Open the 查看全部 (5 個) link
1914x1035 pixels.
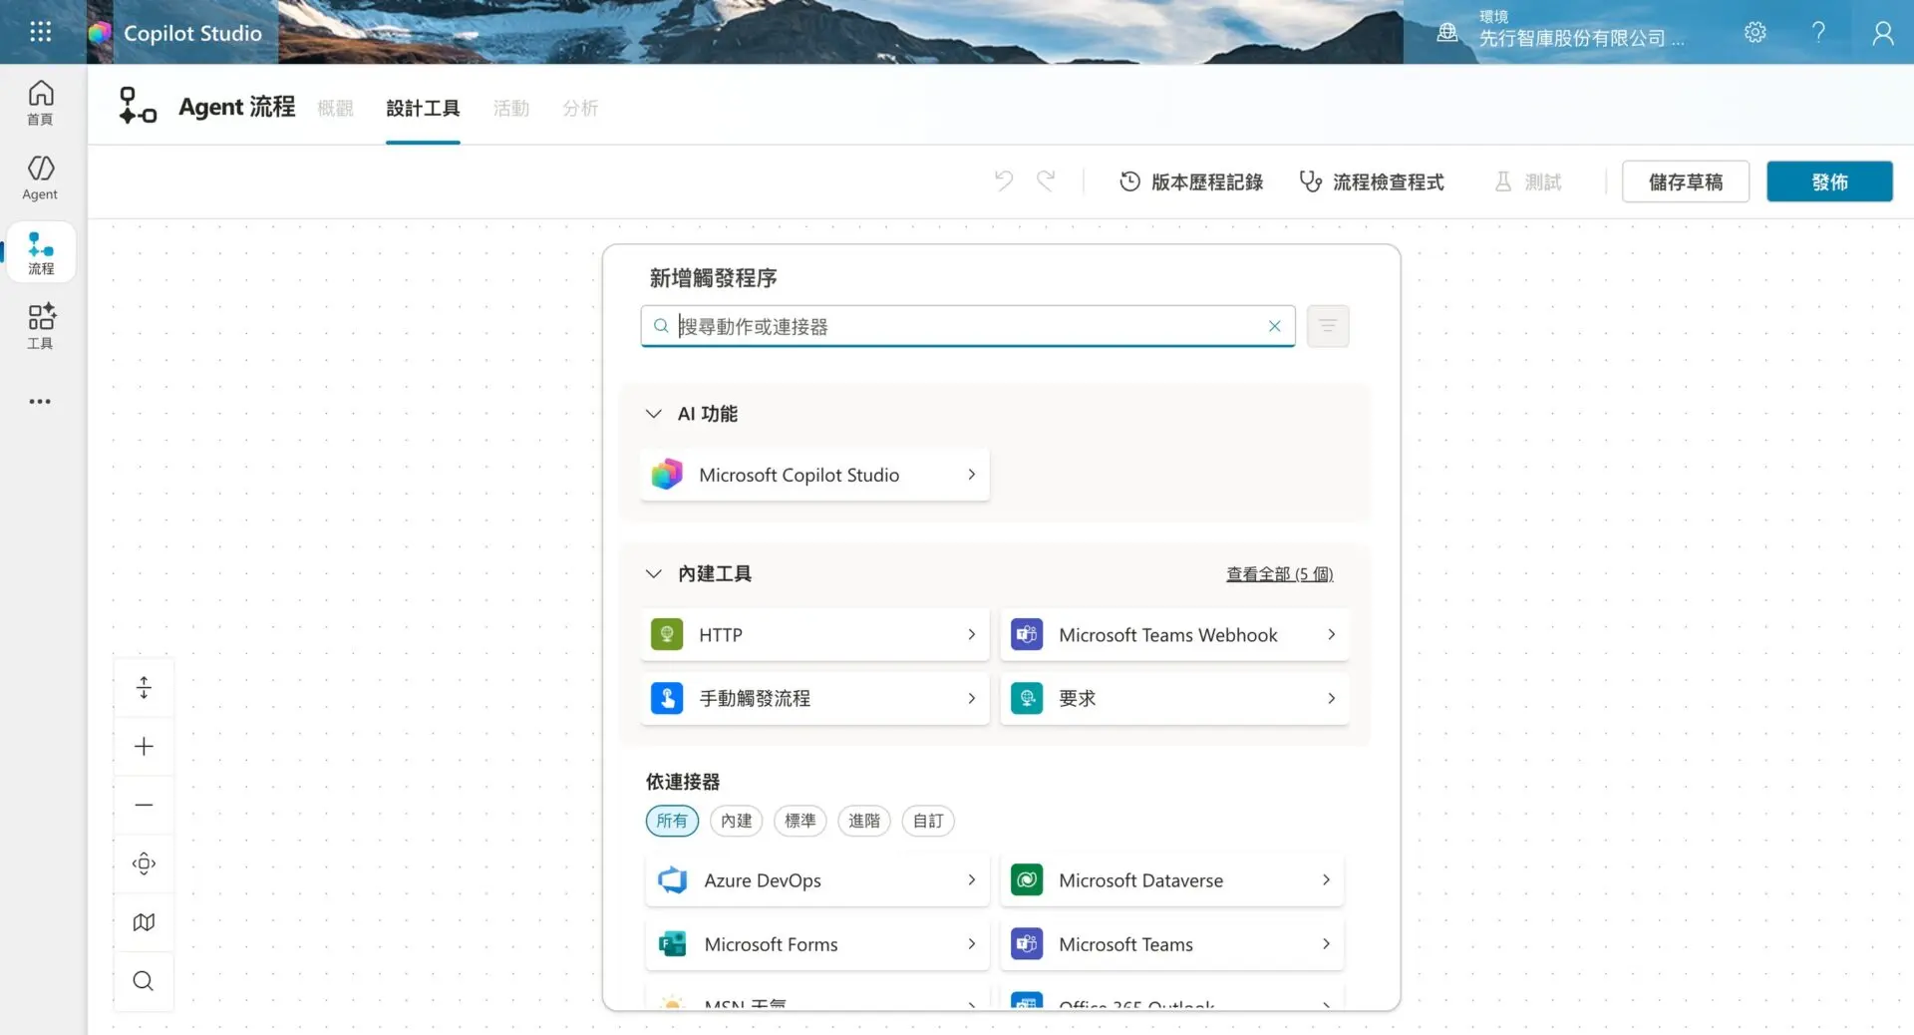(1280, 574)
